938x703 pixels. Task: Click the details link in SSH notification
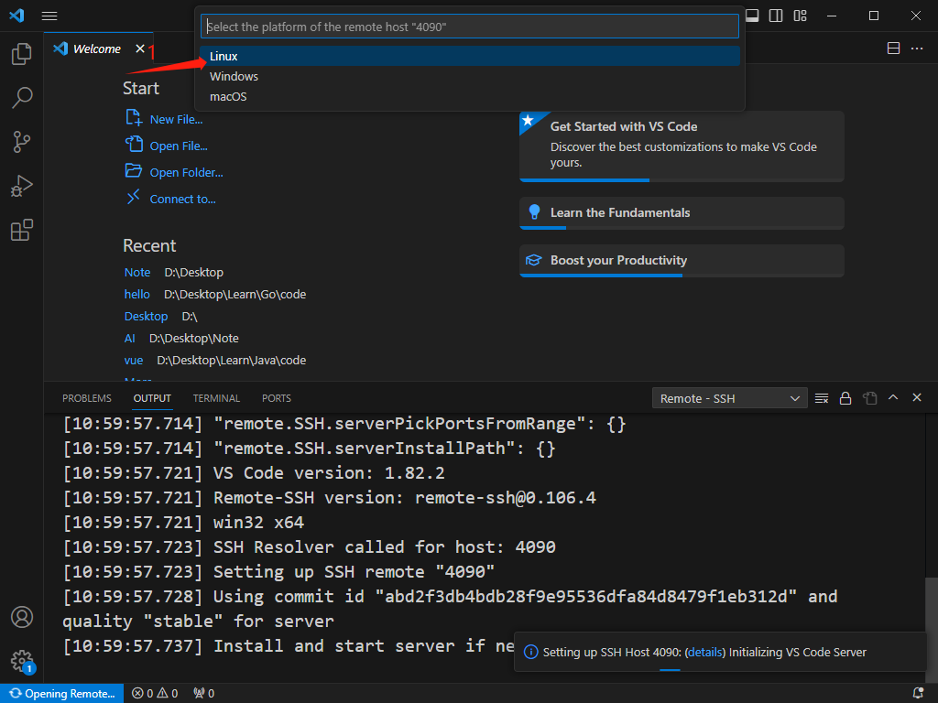(x=704, y=652)
